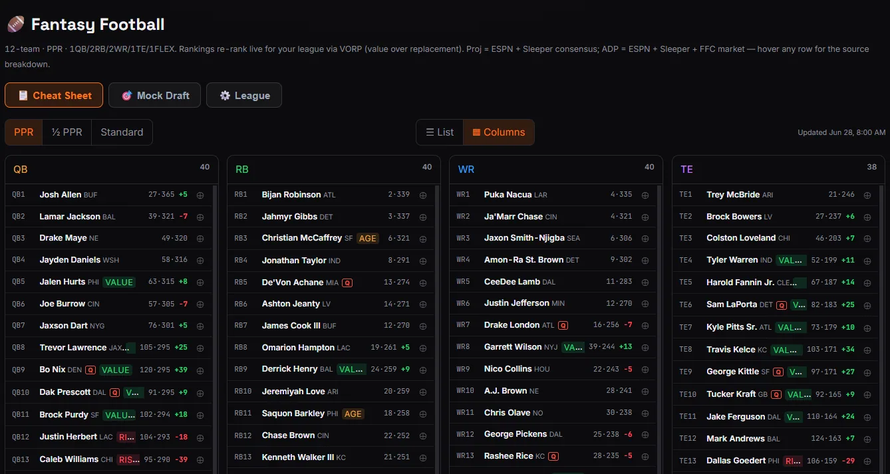Screen dimensions: 890x474
Task: Click the circle-plus icon for Rashee Rice
Action: click(x=645, y=457)
